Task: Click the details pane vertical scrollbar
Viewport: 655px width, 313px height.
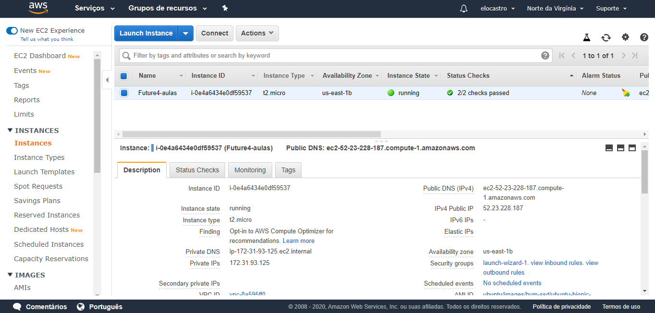Action: [644, 172]
